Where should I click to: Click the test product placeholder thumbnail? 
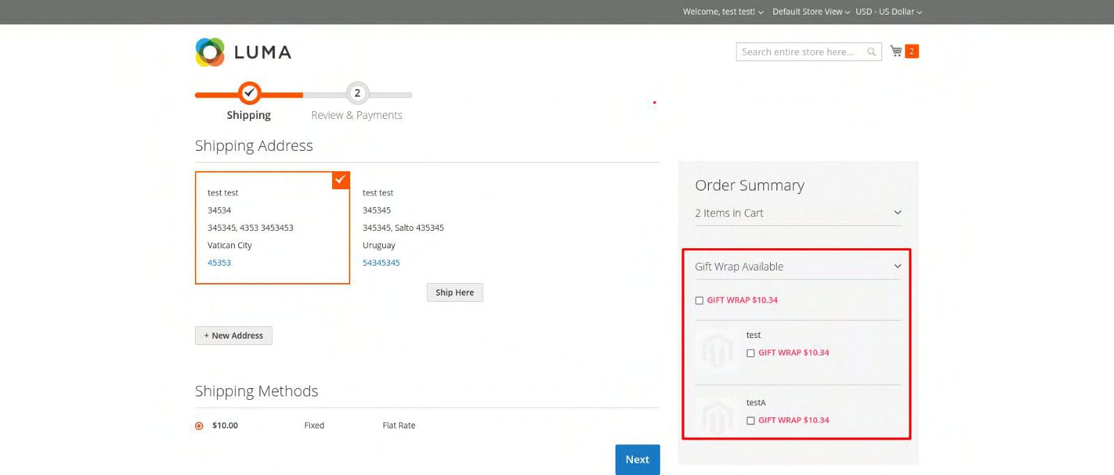718,349
